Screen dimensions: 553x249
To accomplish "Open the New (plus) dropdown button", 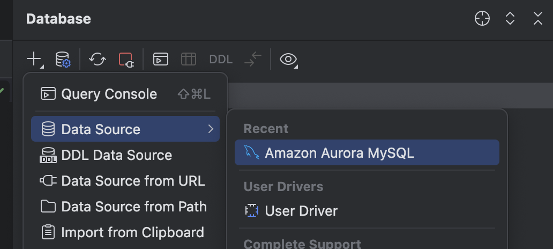I will click(34, 59).
